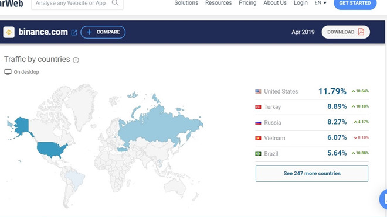387x217 pixels.
Task: Open the Login link
Action: point(301,3)
